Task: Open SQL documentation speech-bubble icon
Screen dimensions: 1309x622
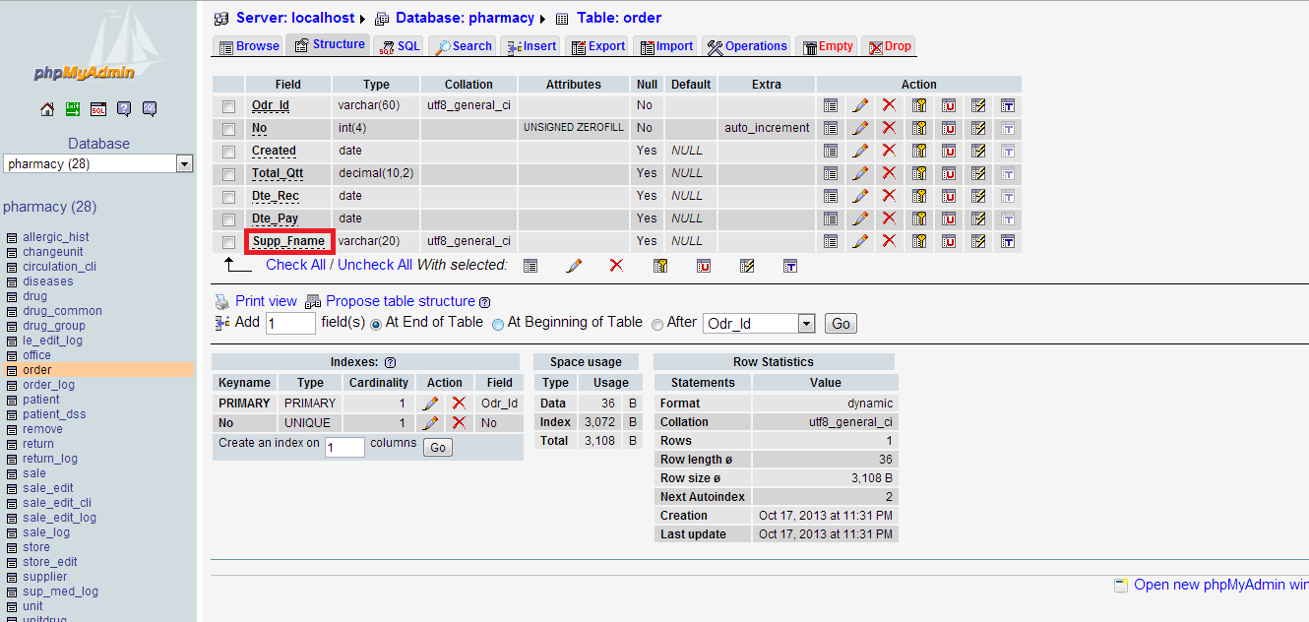Action: pos(150,109)
